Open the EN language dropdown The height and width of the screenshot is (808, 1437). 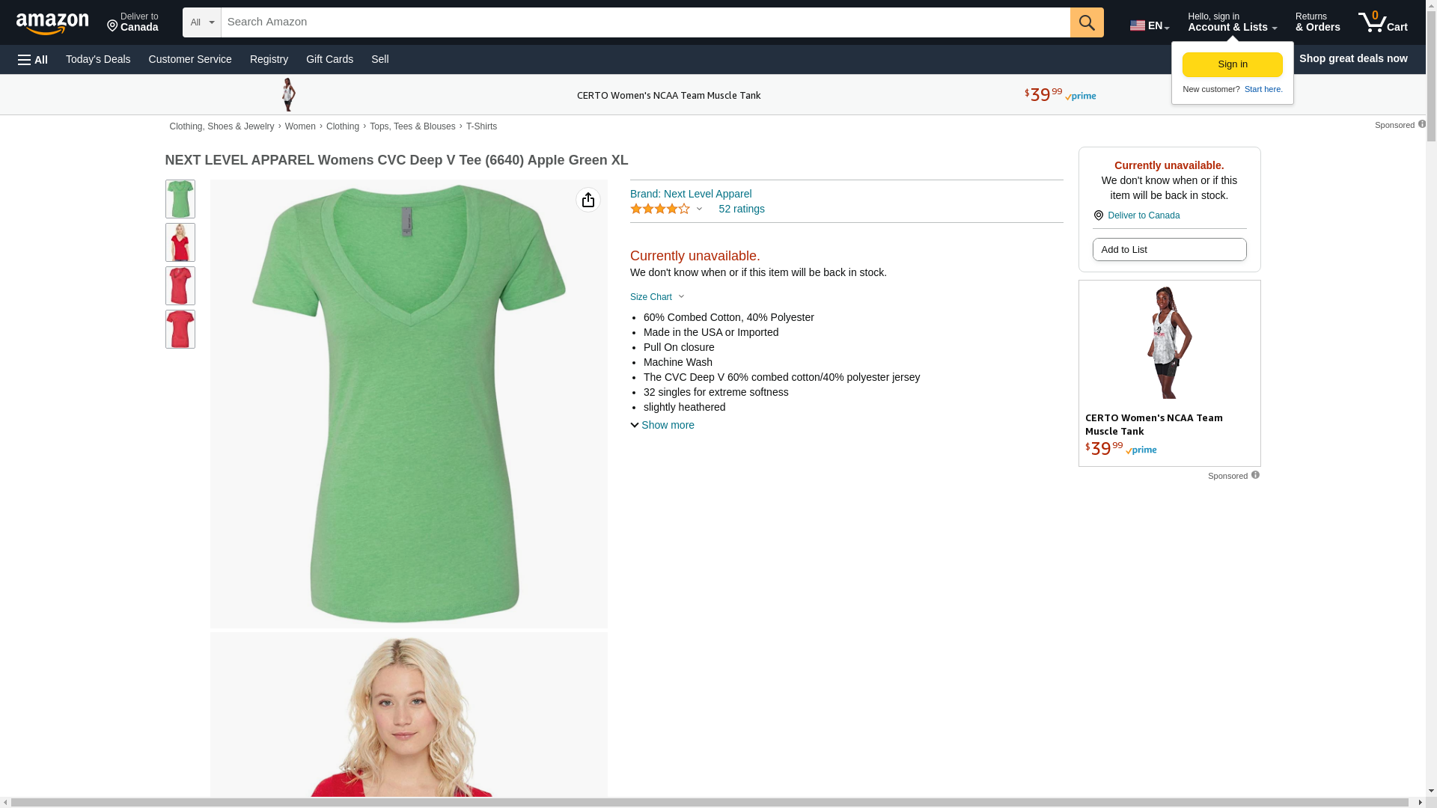click(x=1149, y=25)
